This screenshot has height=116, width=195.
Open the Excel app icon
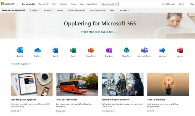pyautogui.click(x=73, y=50)
